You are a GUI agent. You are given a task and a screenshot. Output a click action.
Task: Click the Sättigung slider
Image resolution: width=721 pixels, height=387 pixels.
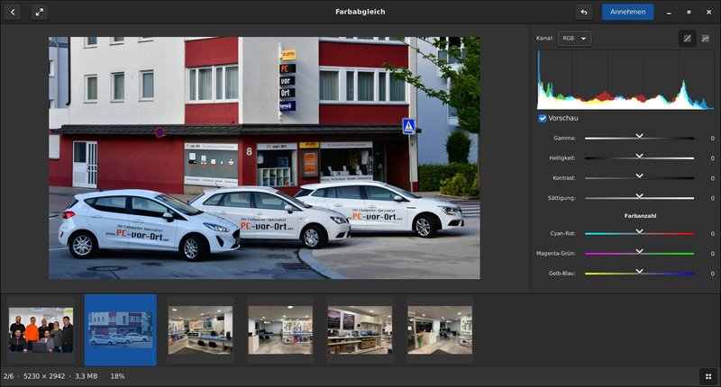click(639, 198)
